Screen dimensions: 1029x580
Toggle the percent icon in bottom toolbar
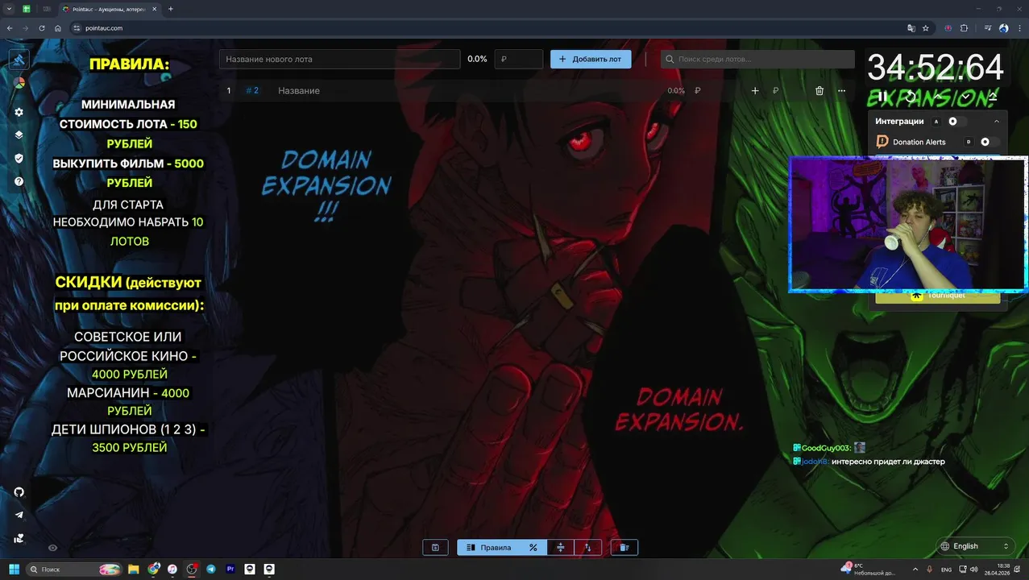(x=533, y=548)
